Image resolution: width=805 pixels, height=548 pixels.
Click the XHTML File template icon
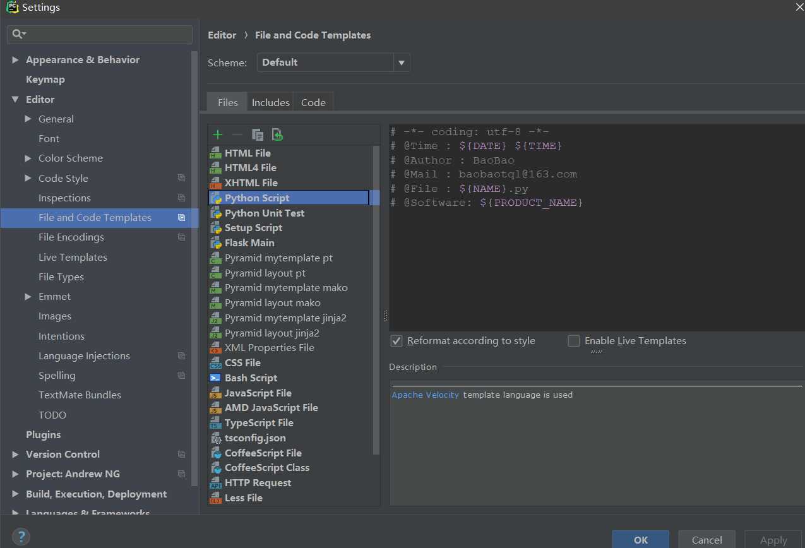[x=215, y=183]
